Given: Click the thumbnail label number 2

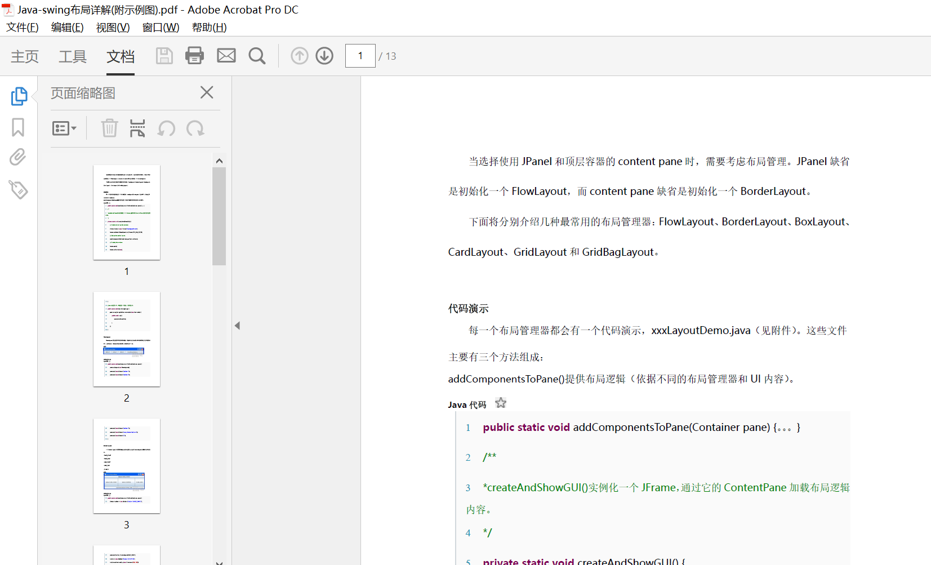Looking at the screenshot, I should click(x=127, y=398).
